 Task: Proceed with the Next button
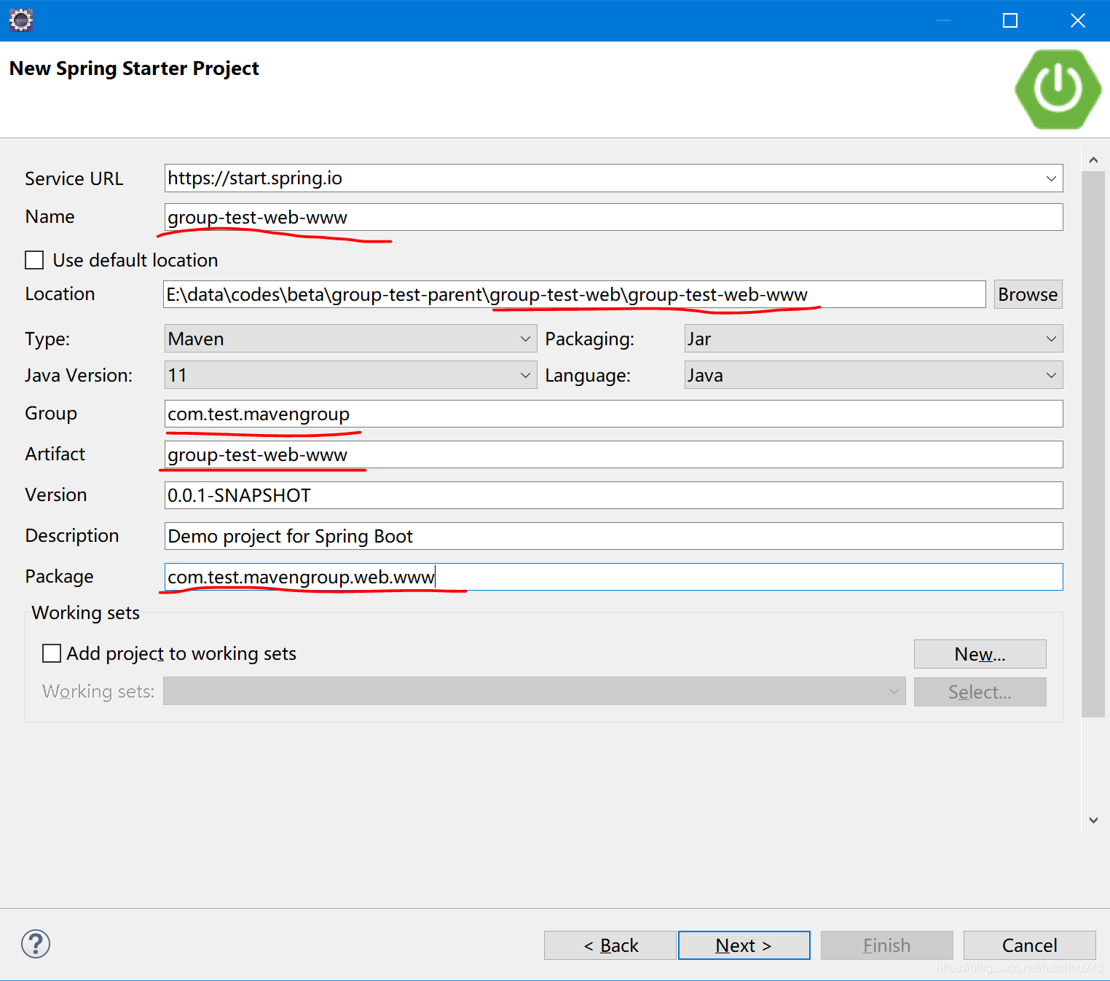pyautogui.click(x=744, y=945)
